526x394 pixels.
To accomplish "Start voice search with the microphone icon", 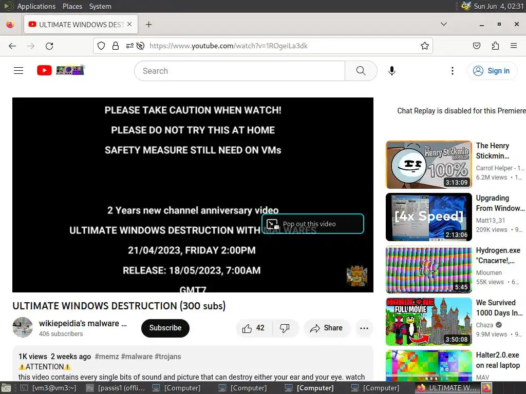I will [x=391, y=71].
